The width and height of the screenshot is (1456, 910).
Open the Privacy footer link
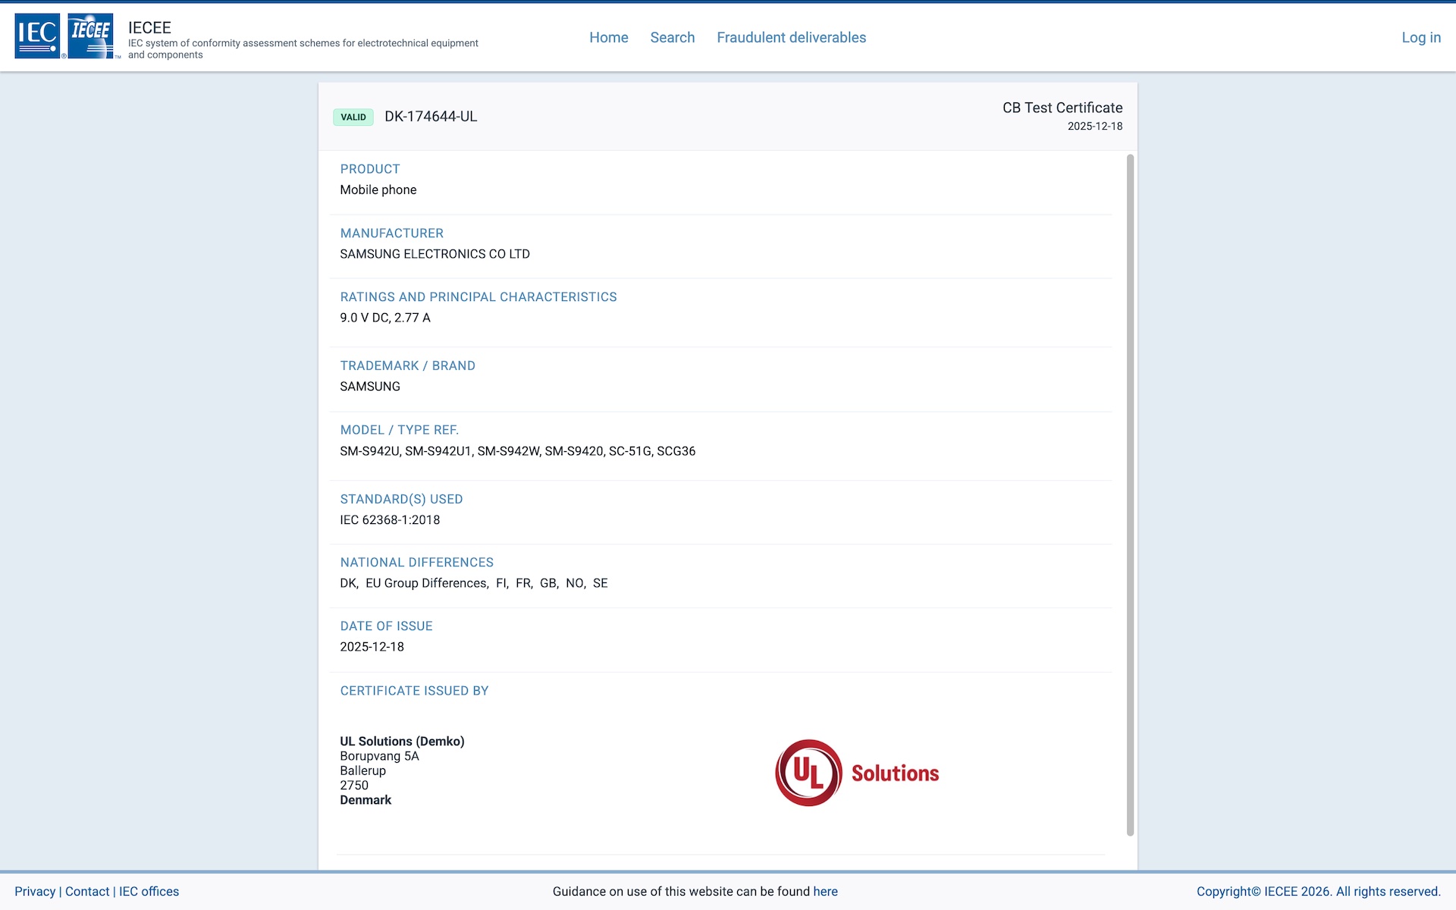(35, 891)
